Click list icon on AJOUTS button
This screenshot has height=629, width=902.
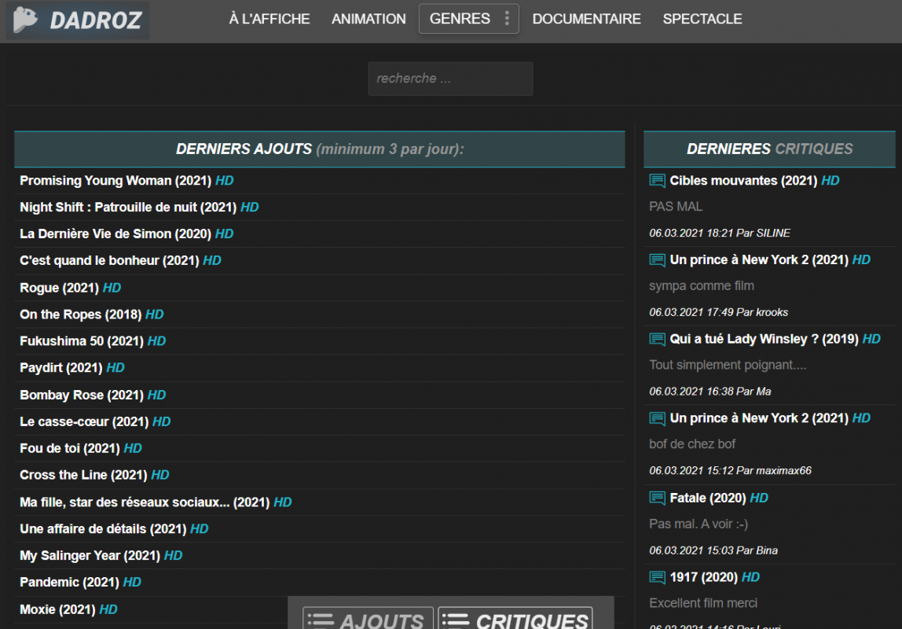click(321, 620)
